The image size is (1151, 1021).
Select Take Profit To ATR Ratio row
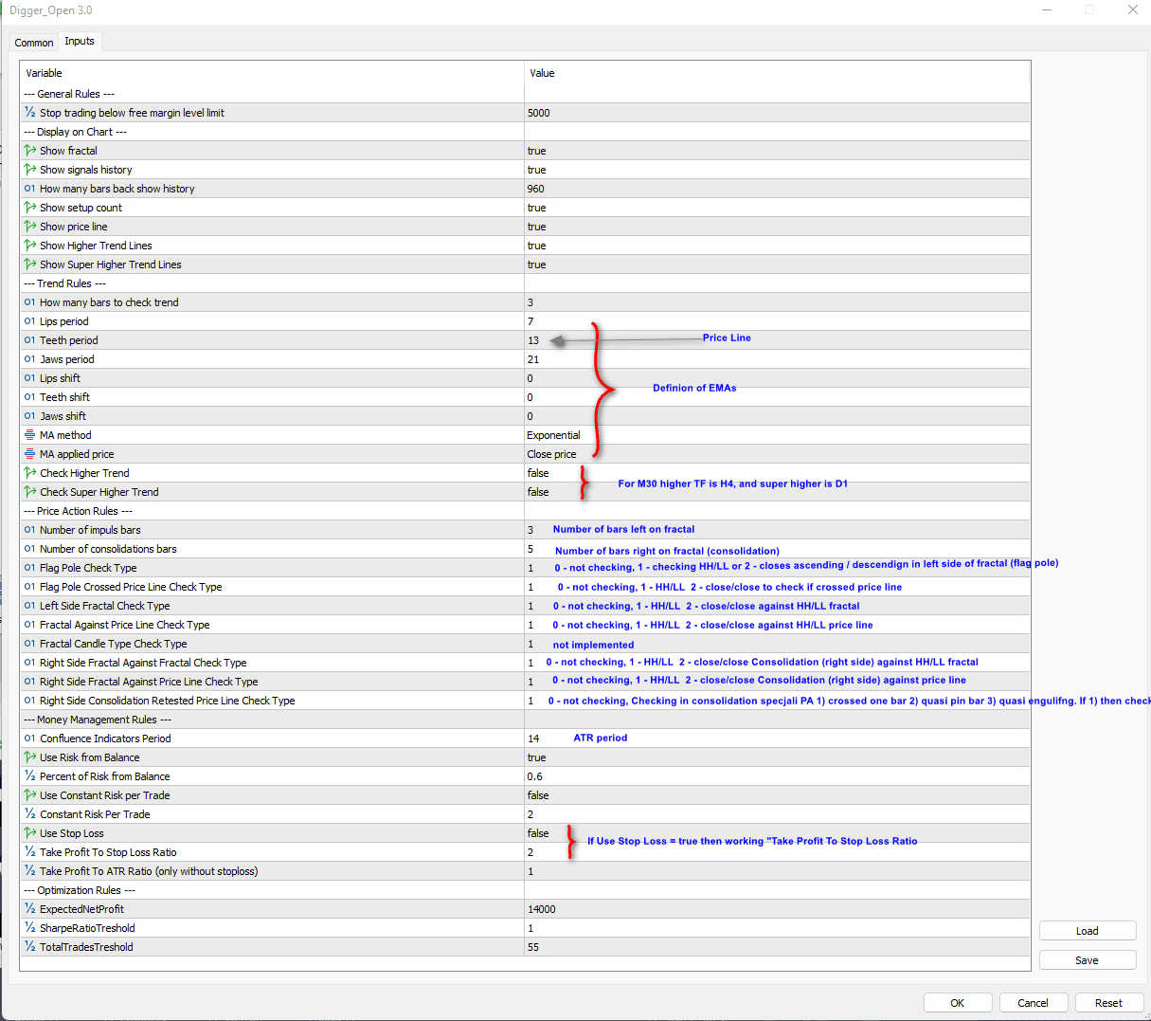coord(525,871)
